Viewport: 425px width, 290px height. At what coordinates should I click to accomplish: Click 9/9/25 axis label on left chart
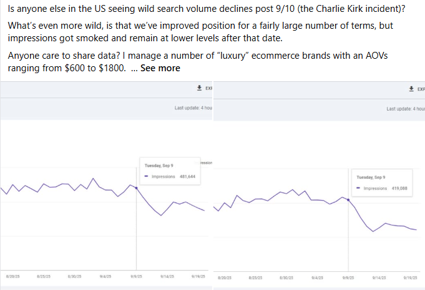click(136, 276)
